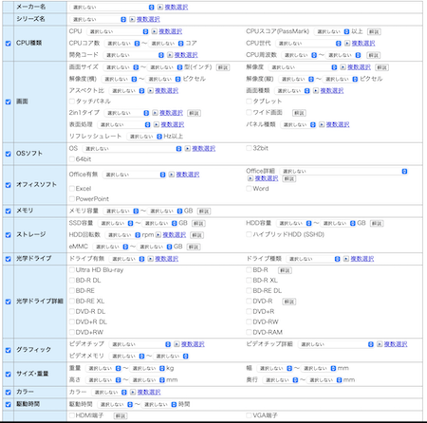Screen dimensions: 427x423
Task: Open the 解説 help for HDMI端子
Action: [121, 416]
